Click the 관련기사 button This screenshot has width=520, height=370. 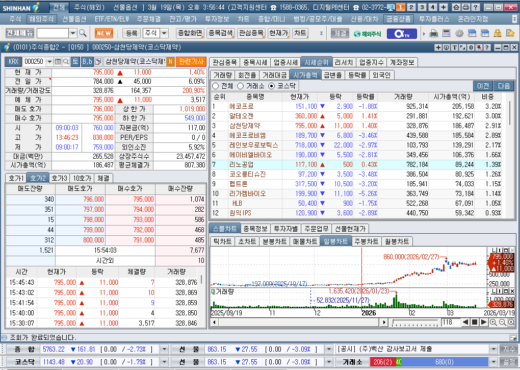(191, 61)
